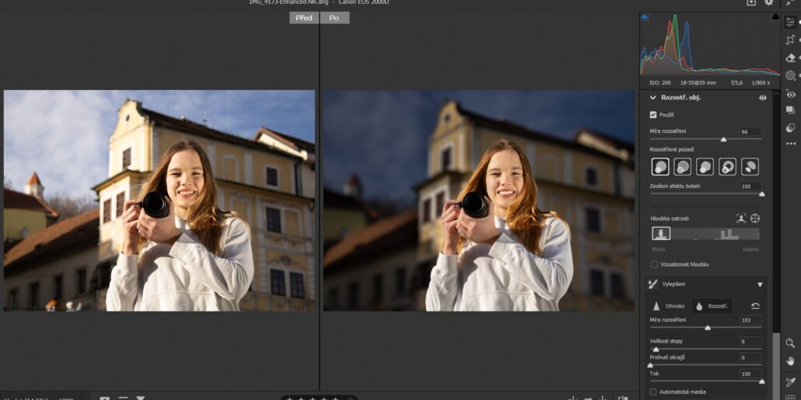Click the 18-55@55 mm lens text
Viewport: 801px width, 400px height.
(698, 82)
